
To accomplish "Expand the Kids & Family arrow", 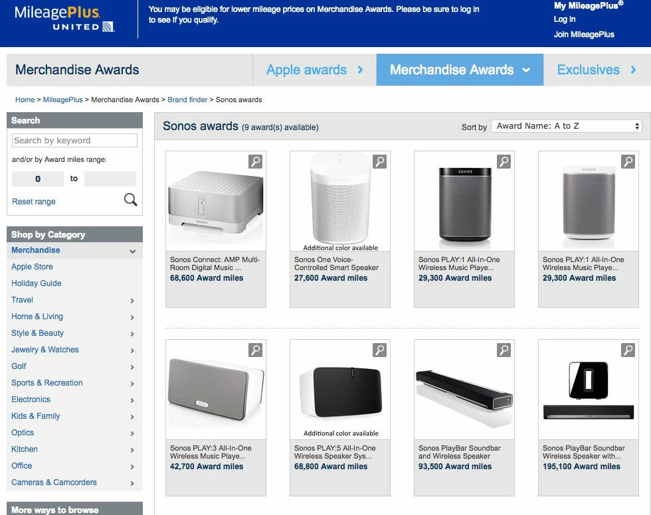I will pos(132,417).
